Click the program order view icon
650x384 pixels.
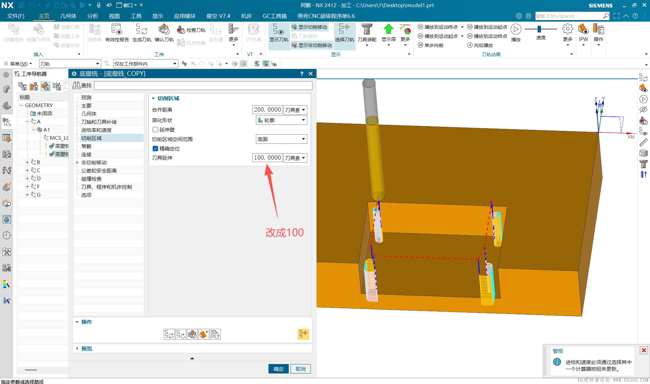pyautogui.click(x=22, y=86)
